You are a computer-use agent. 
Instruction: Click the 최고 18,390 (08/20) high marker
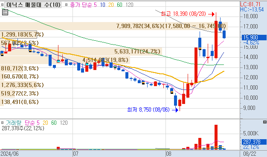click(x=183, y=14)
